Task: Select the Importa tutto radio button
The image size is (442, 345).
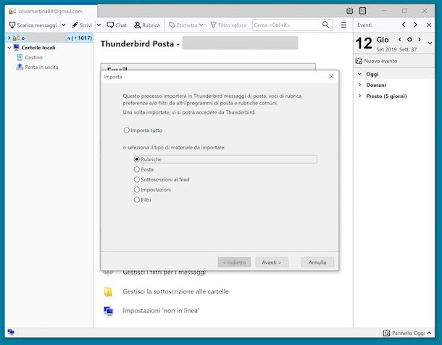Action: pyautogui.click(x=127, y=130)
